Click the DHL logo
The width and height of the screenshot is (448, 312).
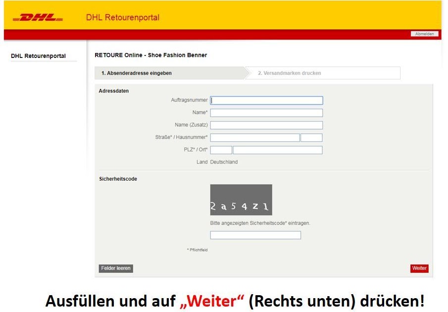click(x=38, y=18)
